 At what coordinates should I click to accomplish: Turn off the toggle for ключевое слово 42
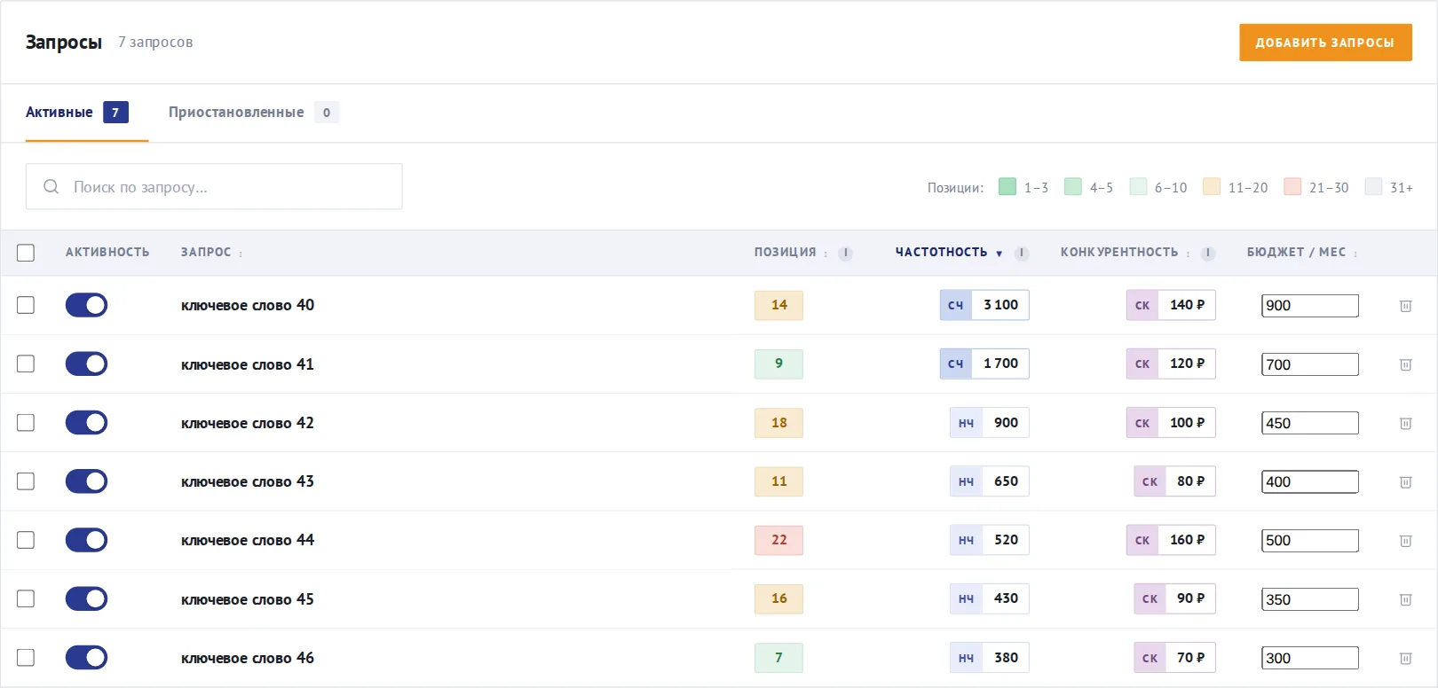click(86, 422)
